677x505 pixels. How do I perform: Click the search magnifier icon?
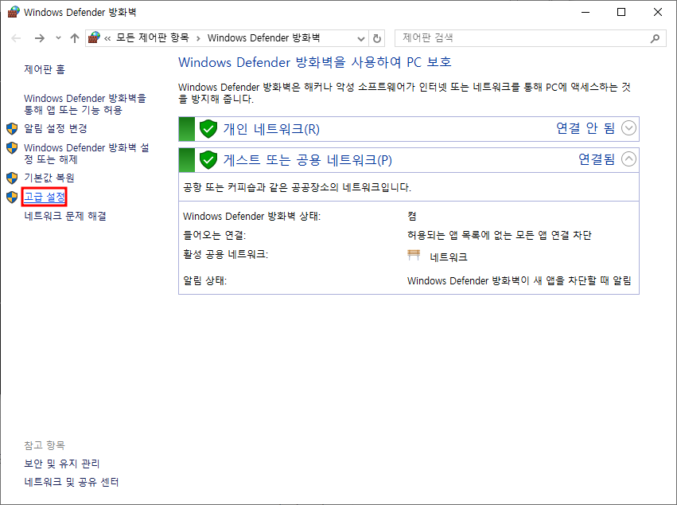[655, 38]
